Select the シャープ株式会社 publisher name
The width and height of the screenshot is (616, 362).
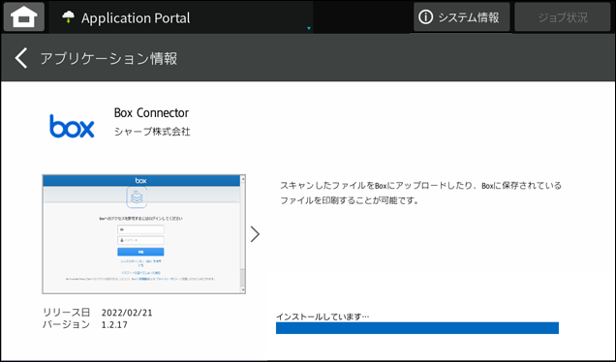click(x=152, y=132)
